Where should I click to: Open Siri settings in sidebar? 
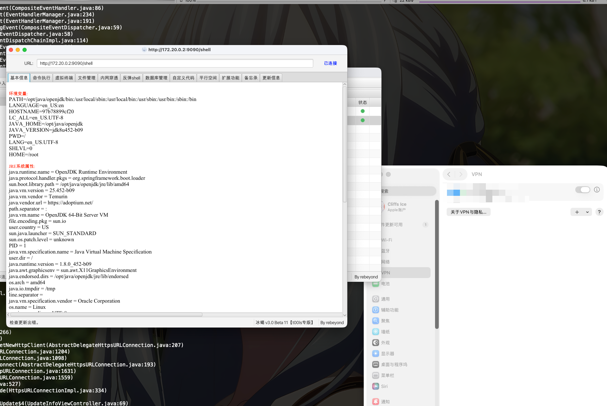pos(384,386)
